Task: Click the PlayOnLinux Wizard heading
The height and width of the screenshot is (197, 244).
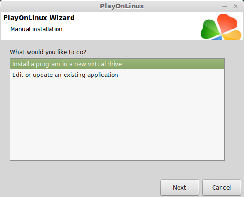Action: coord(39,18)
